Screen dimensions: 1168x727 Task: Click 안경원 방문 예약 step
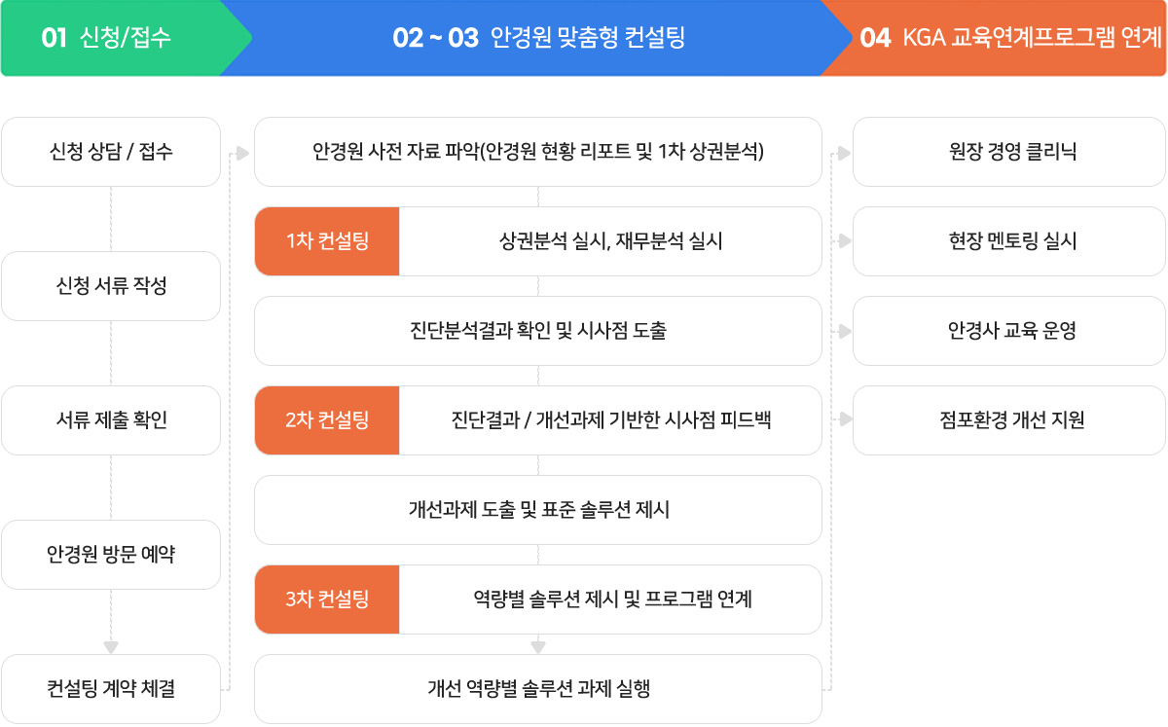tap(111, 555)
